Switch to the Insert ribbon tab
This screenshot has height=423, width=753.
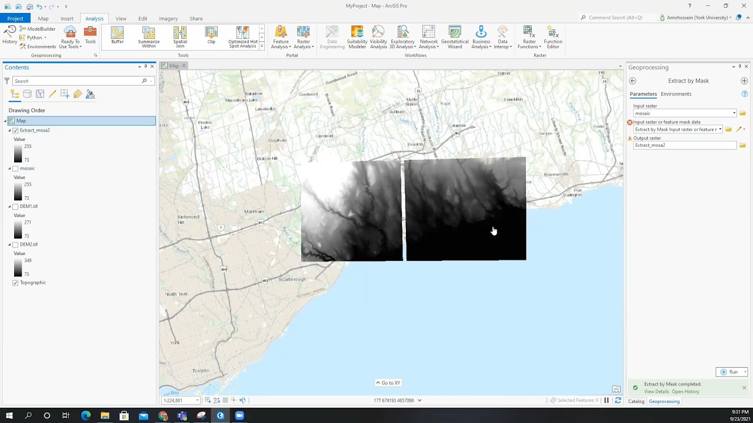[x=67, y=18]
